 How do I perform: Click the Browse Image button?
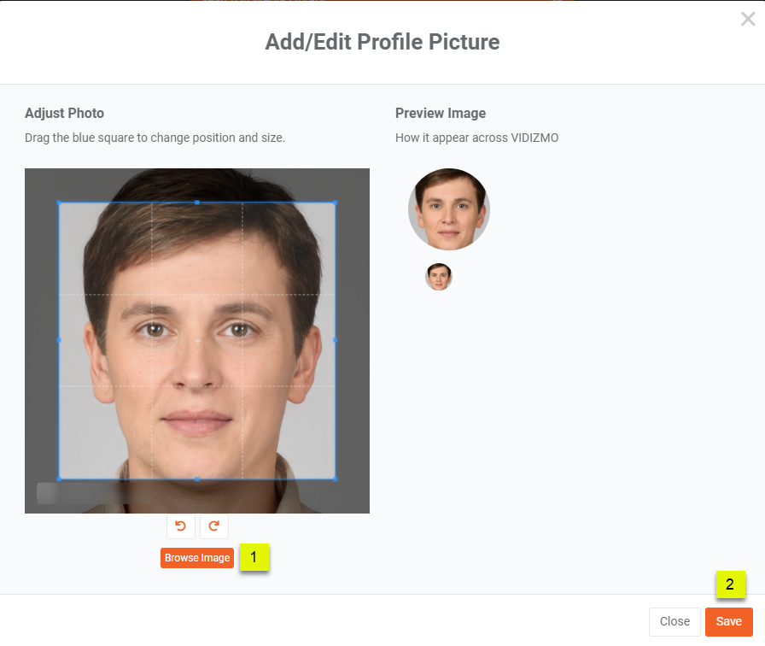click(x=197, y=558)
